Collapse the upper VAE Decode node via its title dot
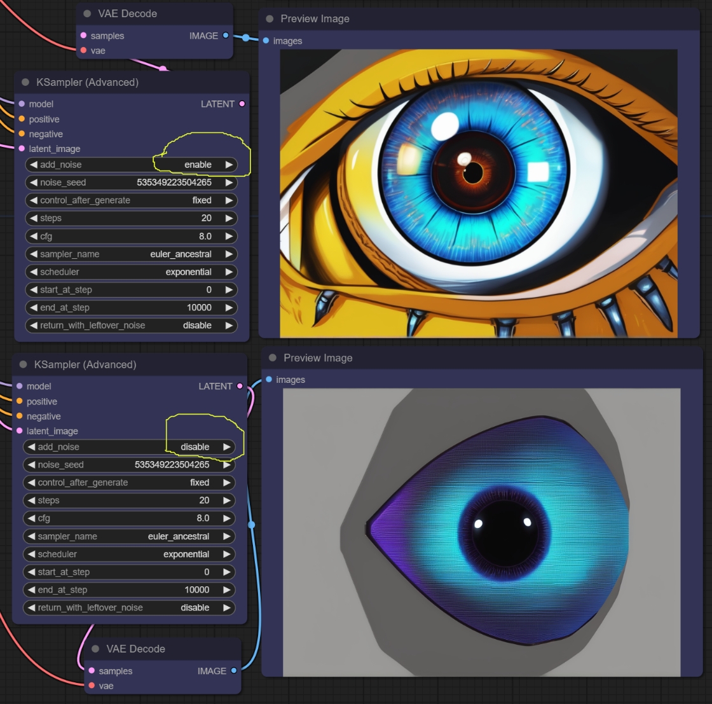712x704 pixels. tap(87, 13)
